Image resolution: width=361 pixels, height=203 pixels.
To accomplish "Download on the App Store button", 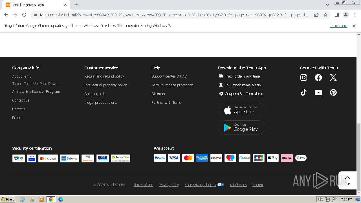I will tap(242, 110).
